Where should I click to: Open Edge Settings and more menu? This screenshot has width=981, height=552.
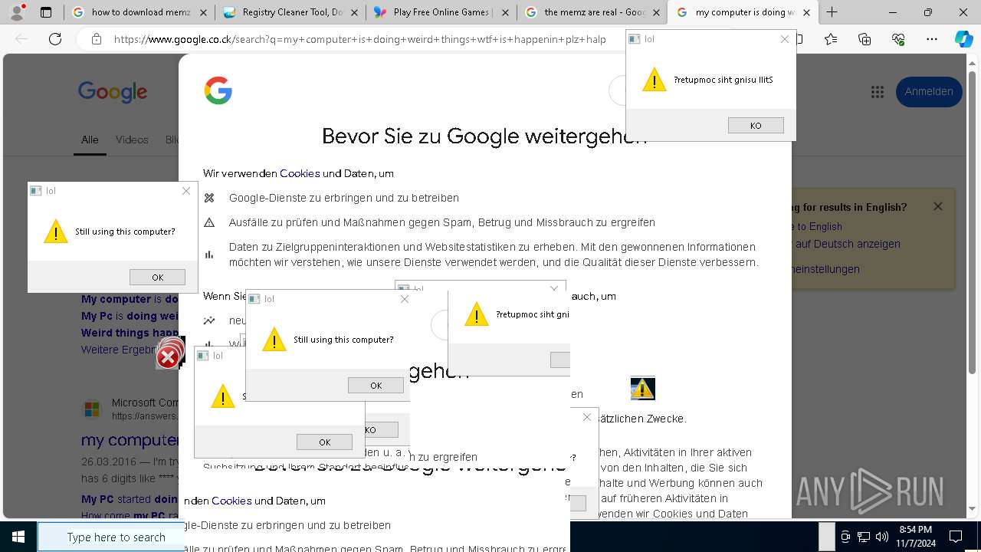[x=931, y=39]
